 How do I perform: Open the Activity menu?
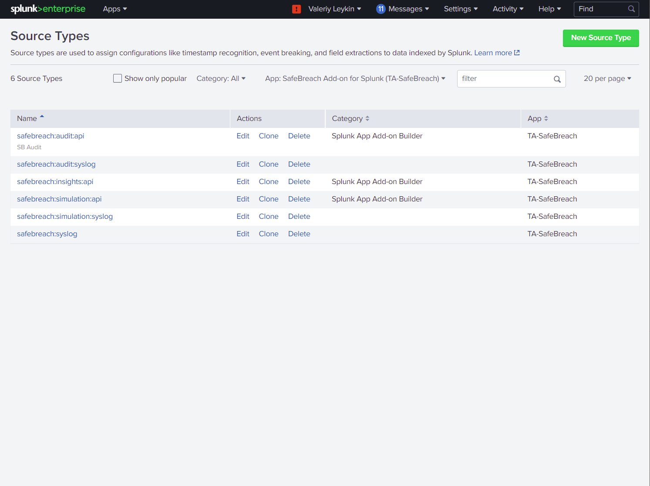pyautogui.click(x=508, y=9)
